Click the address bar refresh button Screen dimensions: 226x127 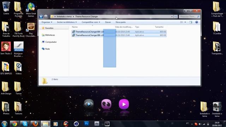point(176,17)
